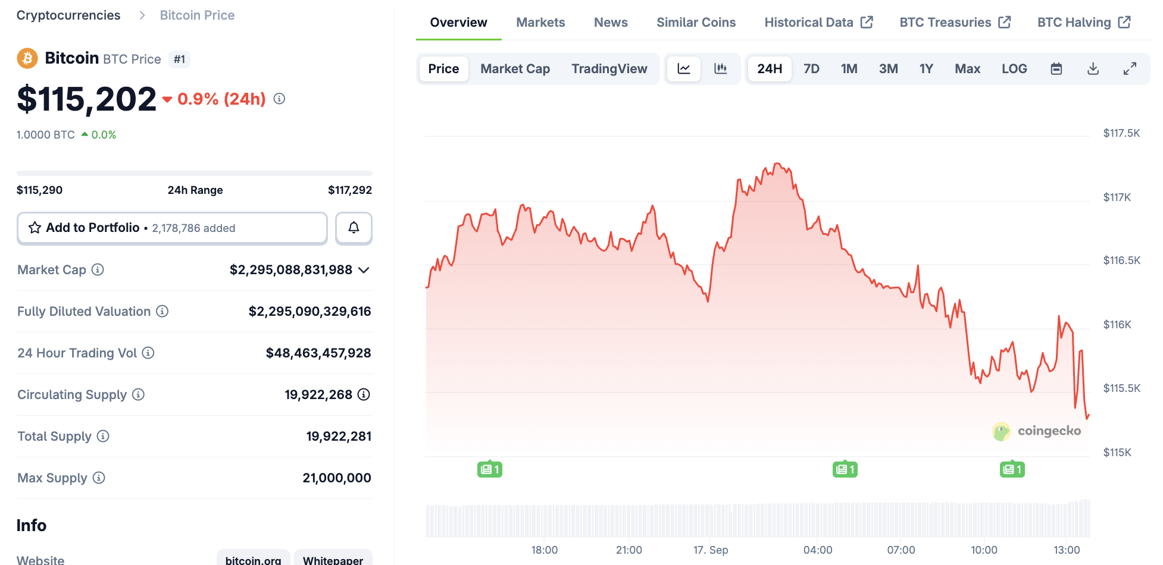
Task: Click the star icon in Add to Portfolio
Action: pos(35,228)
